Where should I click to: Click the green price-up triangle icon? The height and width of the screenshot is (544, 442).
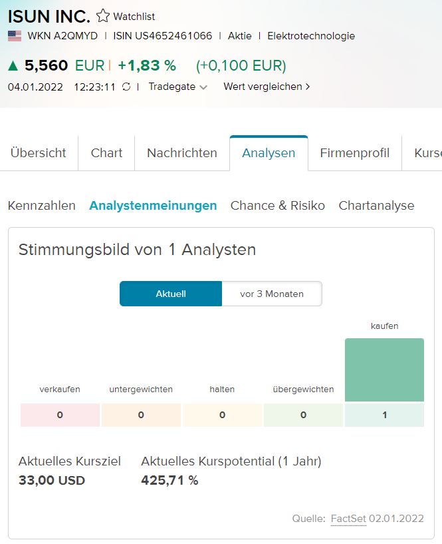click(13, 65)
